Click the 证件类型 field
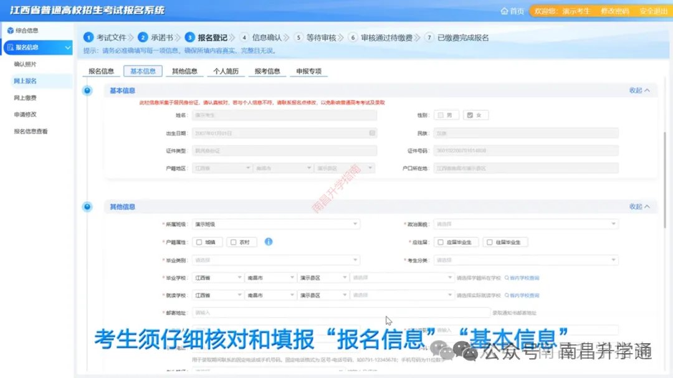The height and width of the screenshot is (378, 673). (x=285, y=151)
